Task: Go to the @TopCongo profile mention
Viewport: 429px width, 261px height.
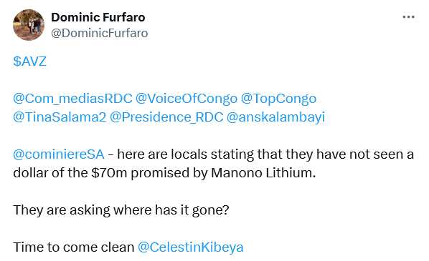Action: [x=278, y=99]
